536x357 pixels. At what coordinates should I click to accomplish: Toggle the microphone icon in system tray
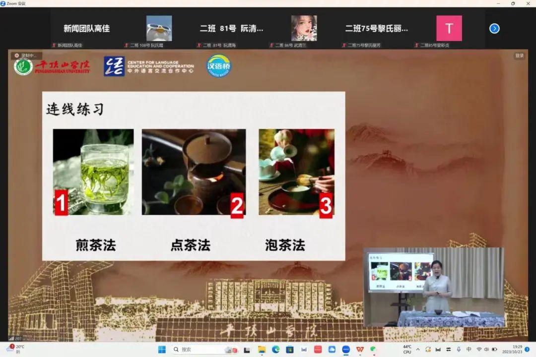coord(459,350)
